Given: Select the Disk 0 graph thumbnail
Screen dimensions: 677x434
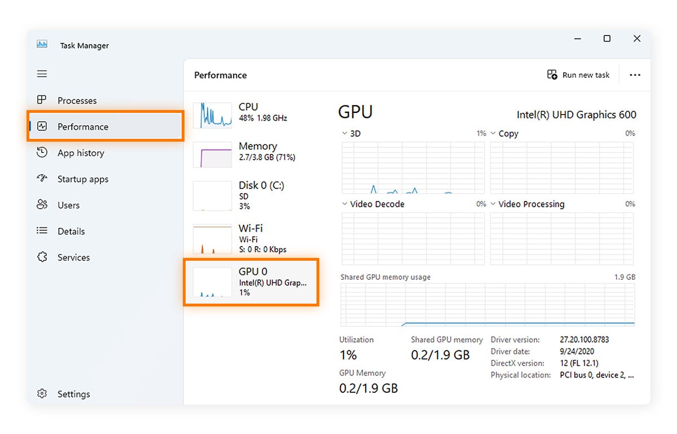Looking at the screenshot, I should click(212, 196).
